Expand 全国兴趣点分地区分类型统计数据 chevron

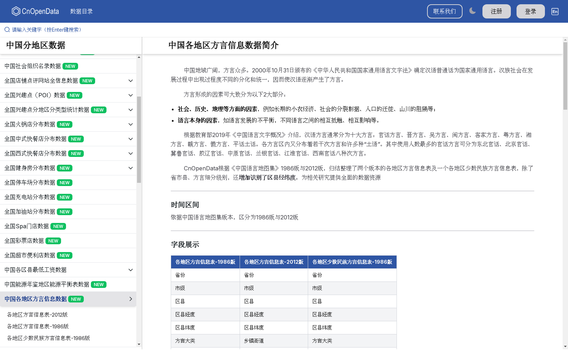click(x=131, y=110)
